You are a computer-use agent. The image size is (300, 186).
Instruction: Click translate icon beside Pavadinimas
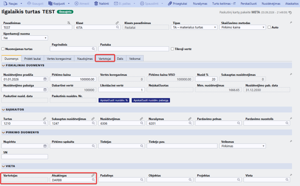click(x=69, y=23)
